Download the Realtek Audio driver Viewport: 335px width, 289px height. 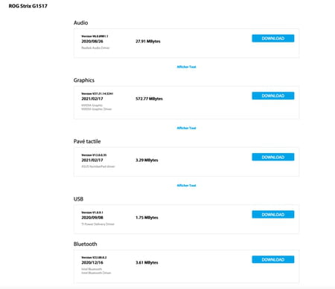pyautogui.click(x=273, y=39)
